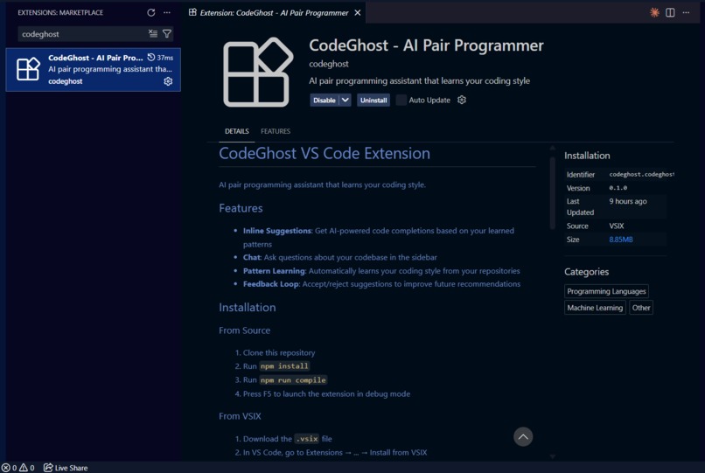Click the .vsix inline code text
This screenshot has width=705, height=473.
click(307, 439)
